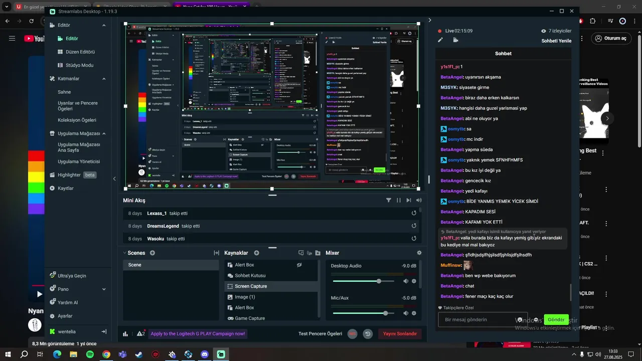Select the Scene entry in Scenes list

[x=171, y=265]
